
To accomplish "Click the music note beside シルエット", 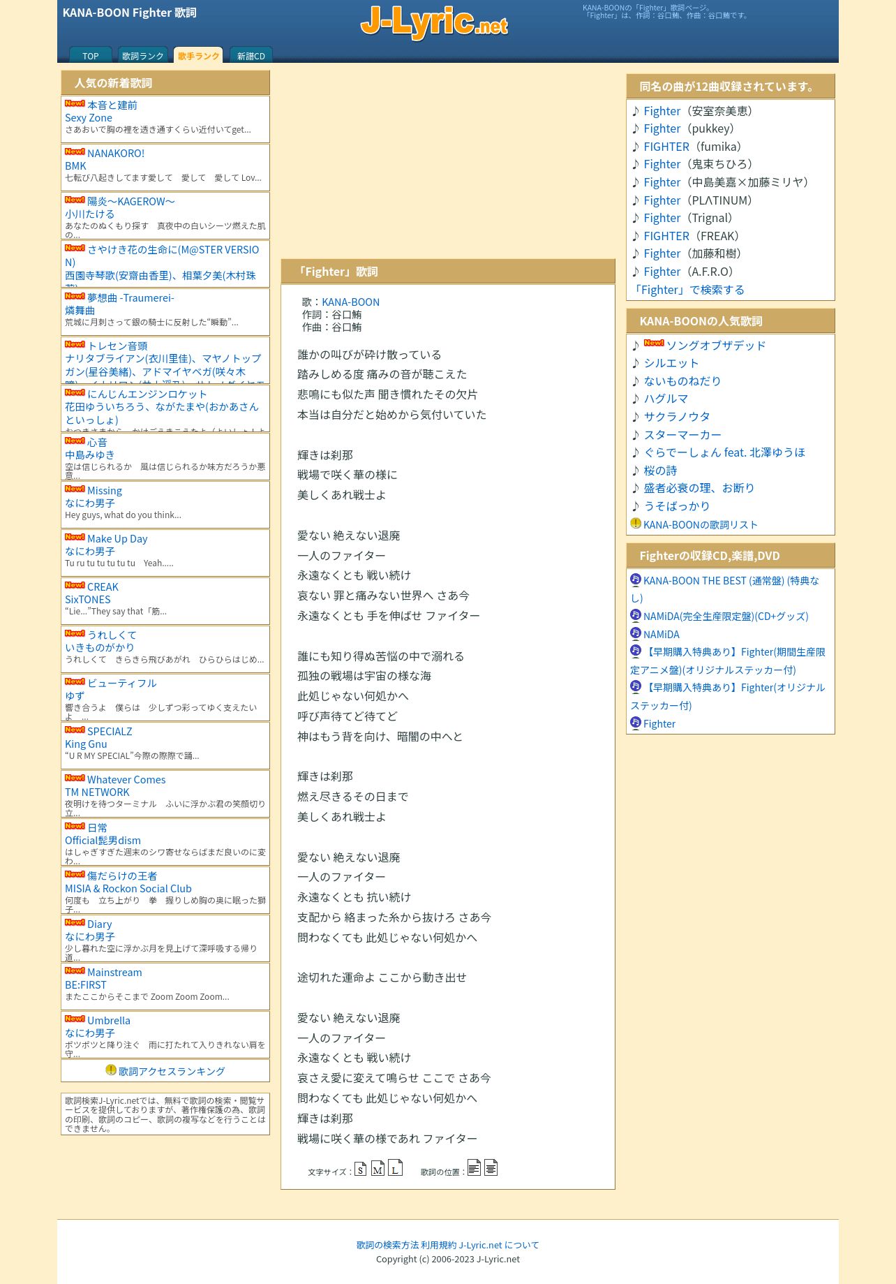I will coord(636,363).
